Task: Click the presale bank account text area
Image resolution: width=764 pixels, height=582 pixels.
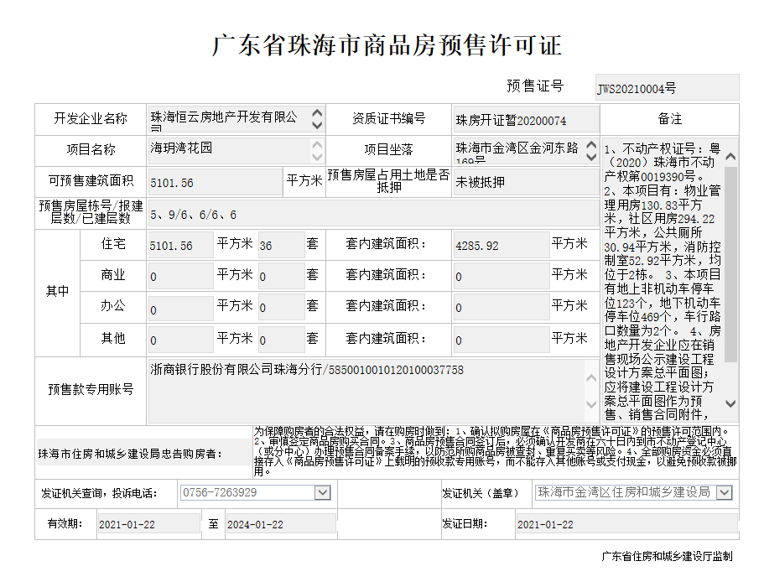Action: click(x=366, y=392)
